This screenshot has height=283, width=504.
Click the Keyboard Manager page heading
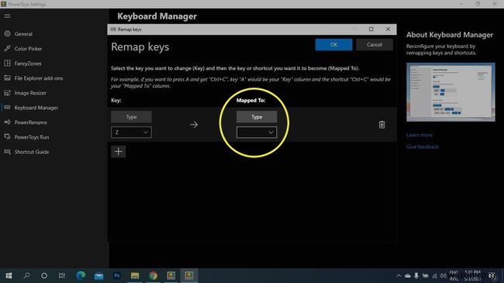(x=157, y=16)
